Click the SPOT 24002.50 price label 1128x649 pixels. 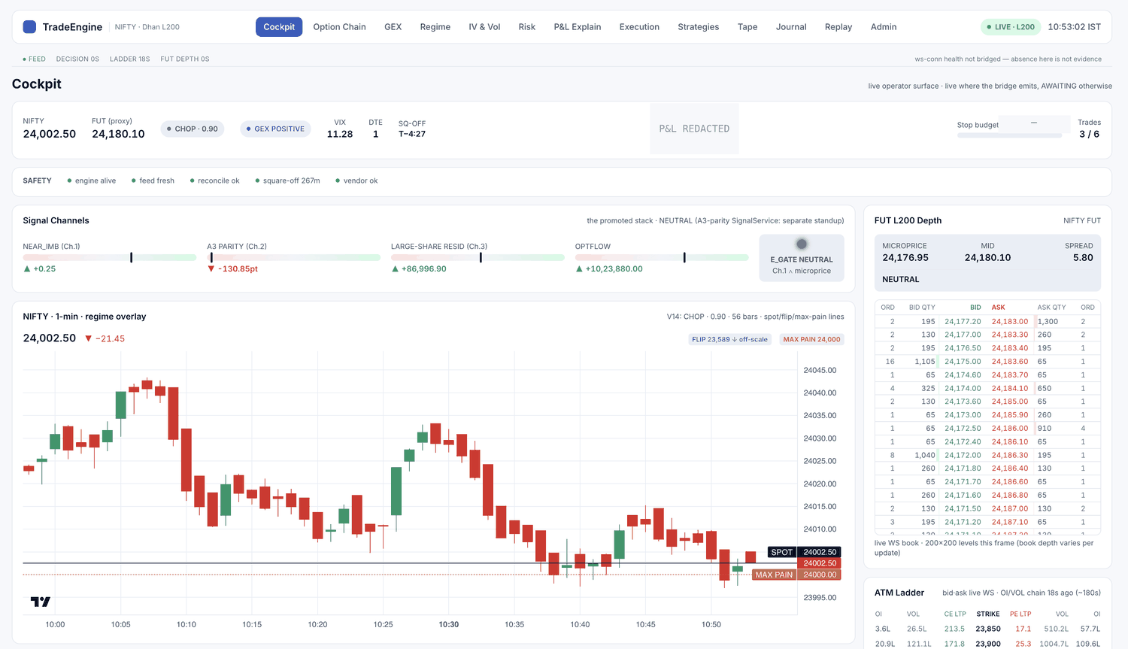coord(804,552)
